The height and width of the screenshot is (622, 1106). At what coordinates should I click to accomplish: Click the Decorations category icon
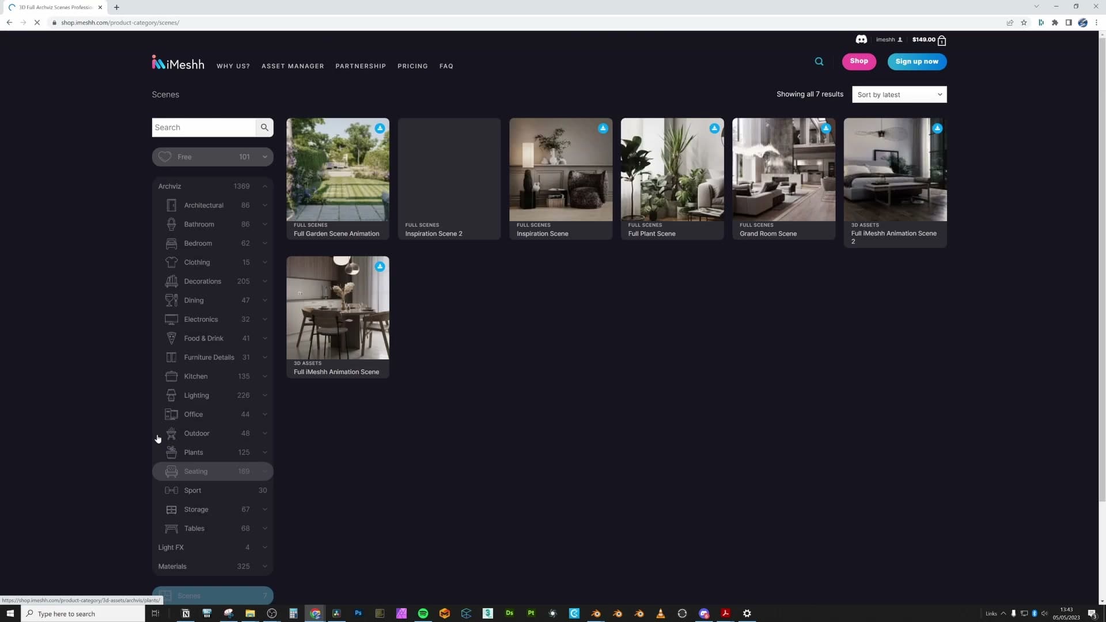171,281
